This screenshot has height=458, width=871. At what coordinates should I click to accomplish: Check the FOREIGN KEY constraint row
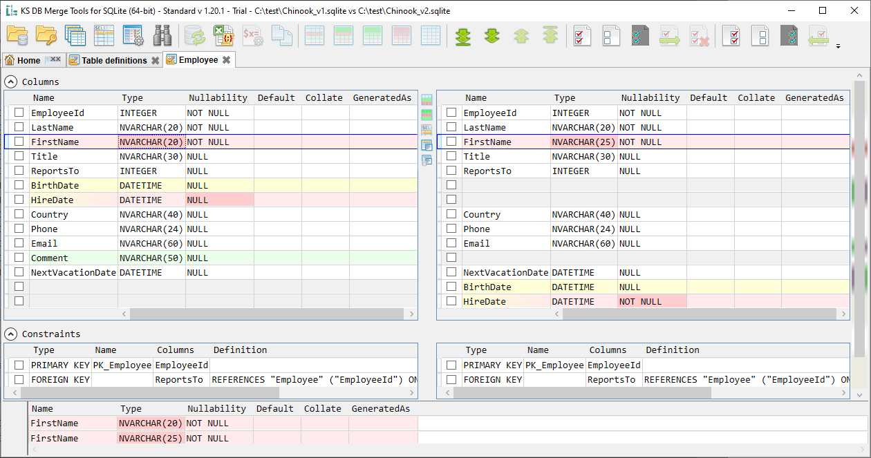[x=19, y=379]
